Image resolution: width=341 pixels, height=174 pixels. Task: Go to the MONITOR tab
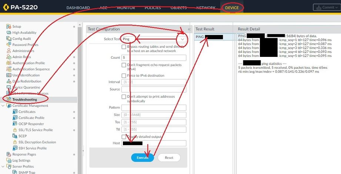point(126,8)
